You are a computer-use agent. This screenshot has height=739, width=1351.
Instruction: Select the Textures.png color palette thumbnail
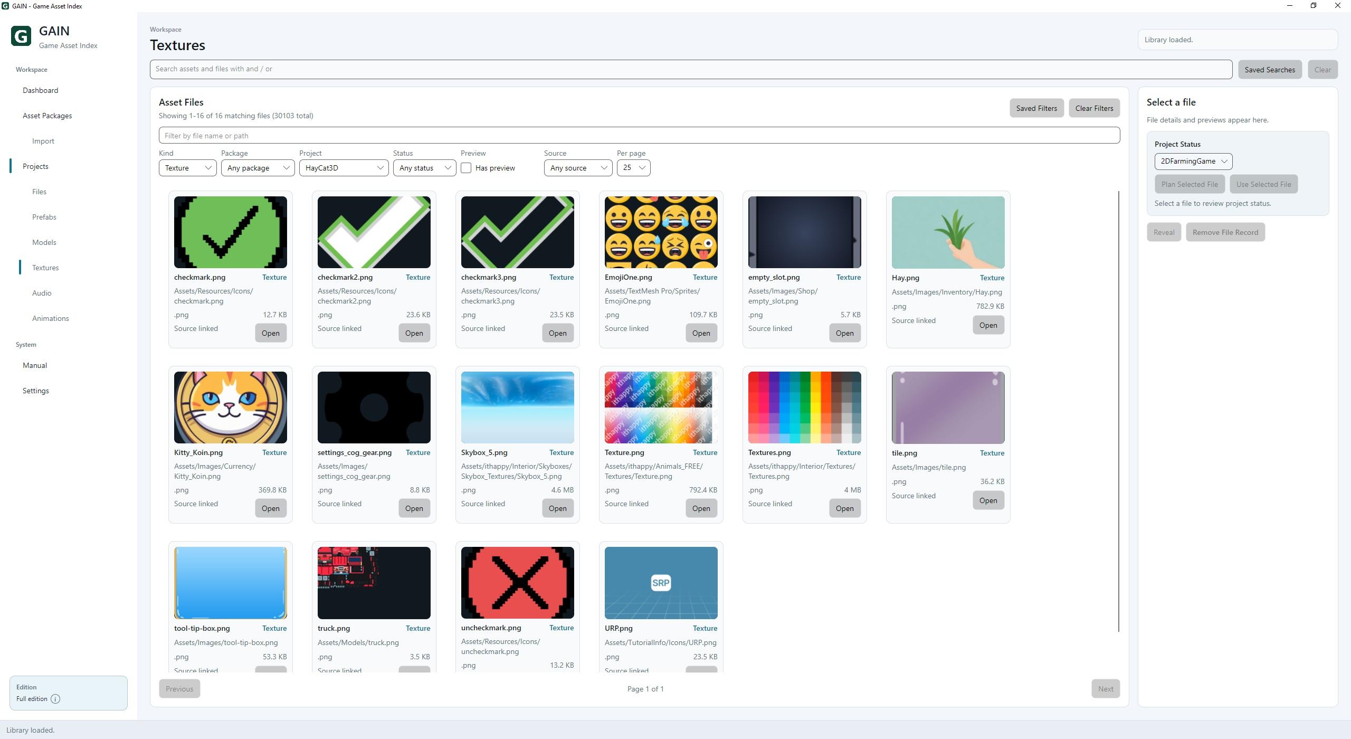point(805,408)
